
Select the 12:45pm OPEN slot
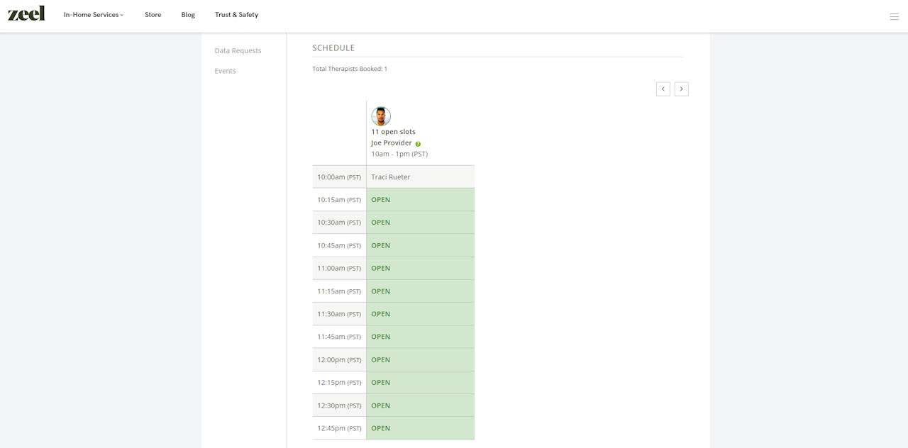(x=420, y=428)
